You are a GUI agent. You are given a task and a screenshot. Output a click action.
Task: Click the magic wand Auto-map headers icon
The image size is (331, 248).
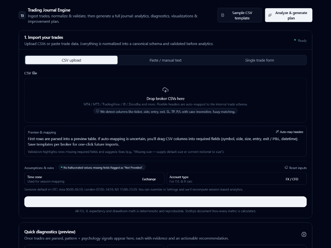tap(277, 132)
